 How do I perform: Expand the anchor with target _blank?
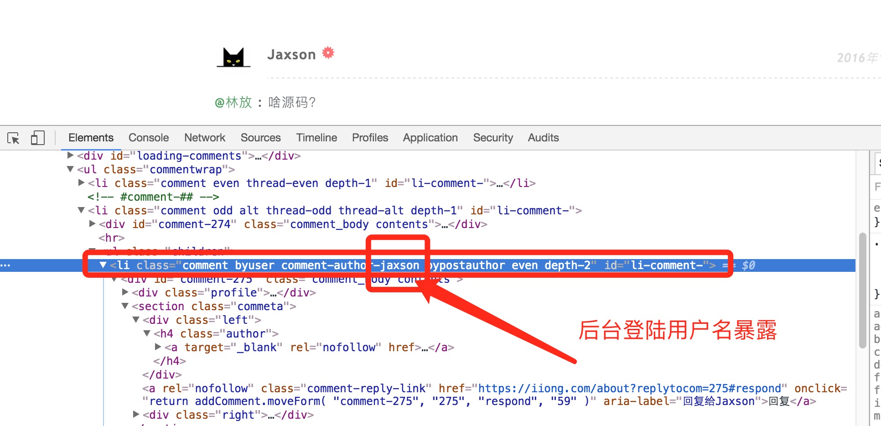157,347
